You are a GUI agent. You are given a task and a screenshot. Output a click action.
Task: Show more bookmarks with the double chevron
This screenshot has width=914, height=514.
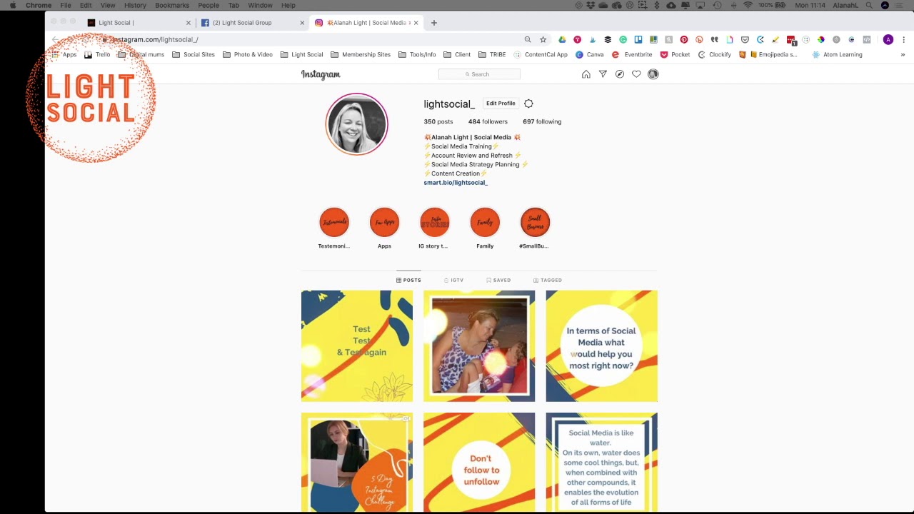click(x=903, y=55)
